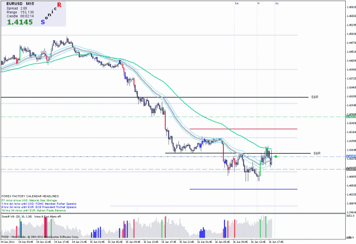Click the blue S of SonicR logo

43,22
